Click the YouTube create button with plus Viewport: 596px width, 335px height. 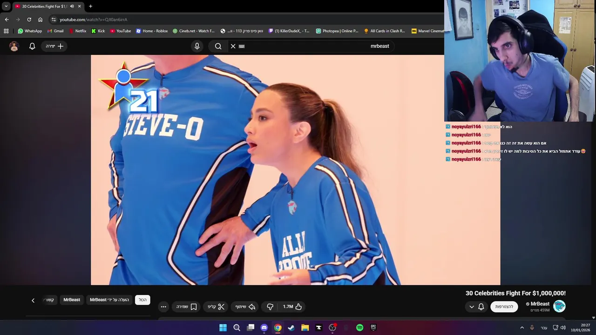coord(54,46)
